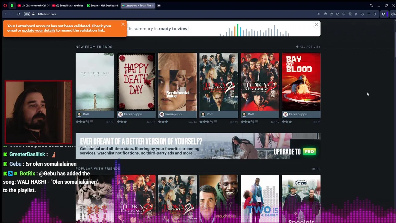Open the Opera AI assistant button
Image resolution: width=396 pixels, height=223 pixels.
[393, 14]
